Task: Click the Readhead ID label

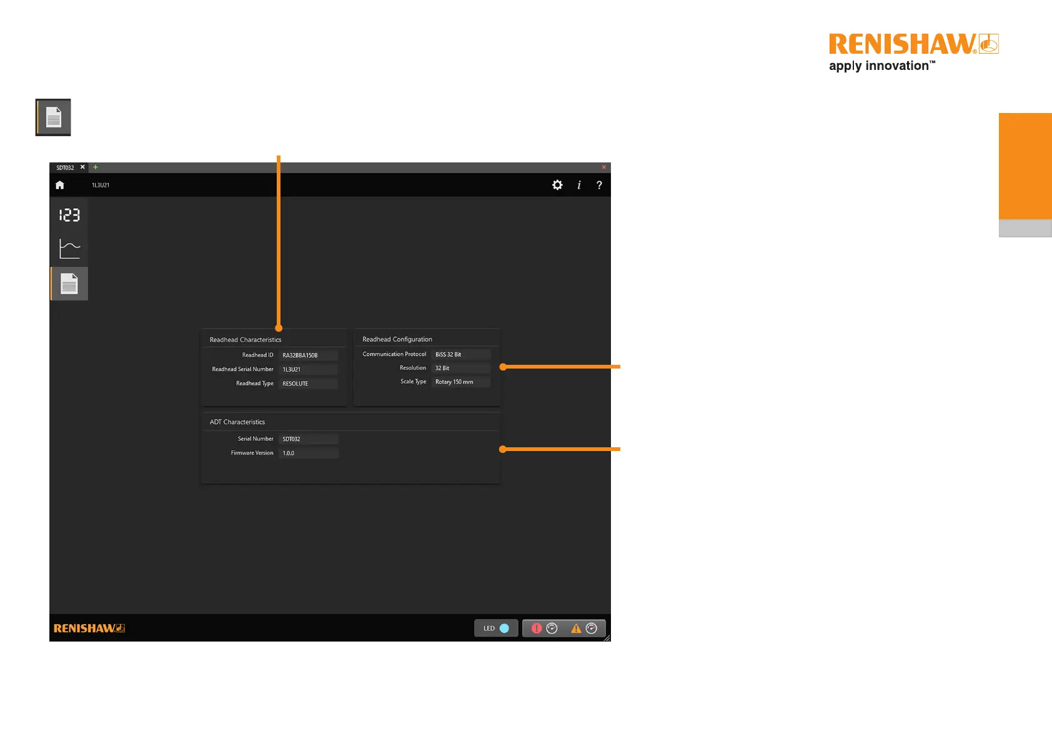Action: [257, 355]
